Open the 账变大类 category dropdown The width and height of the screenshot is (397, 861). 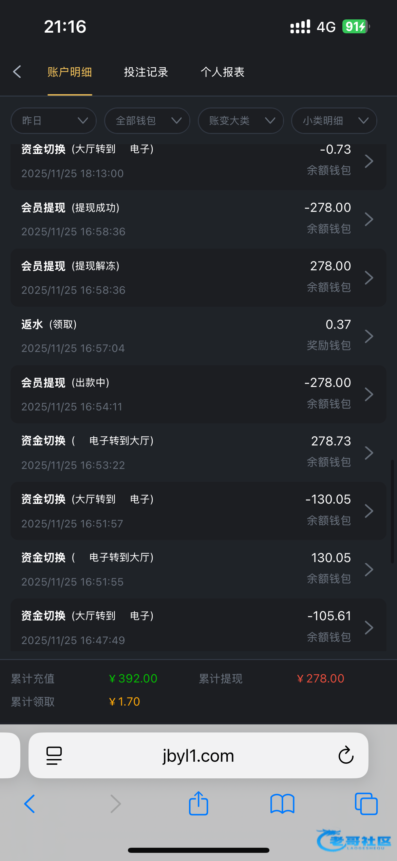(x=241, y=121)
